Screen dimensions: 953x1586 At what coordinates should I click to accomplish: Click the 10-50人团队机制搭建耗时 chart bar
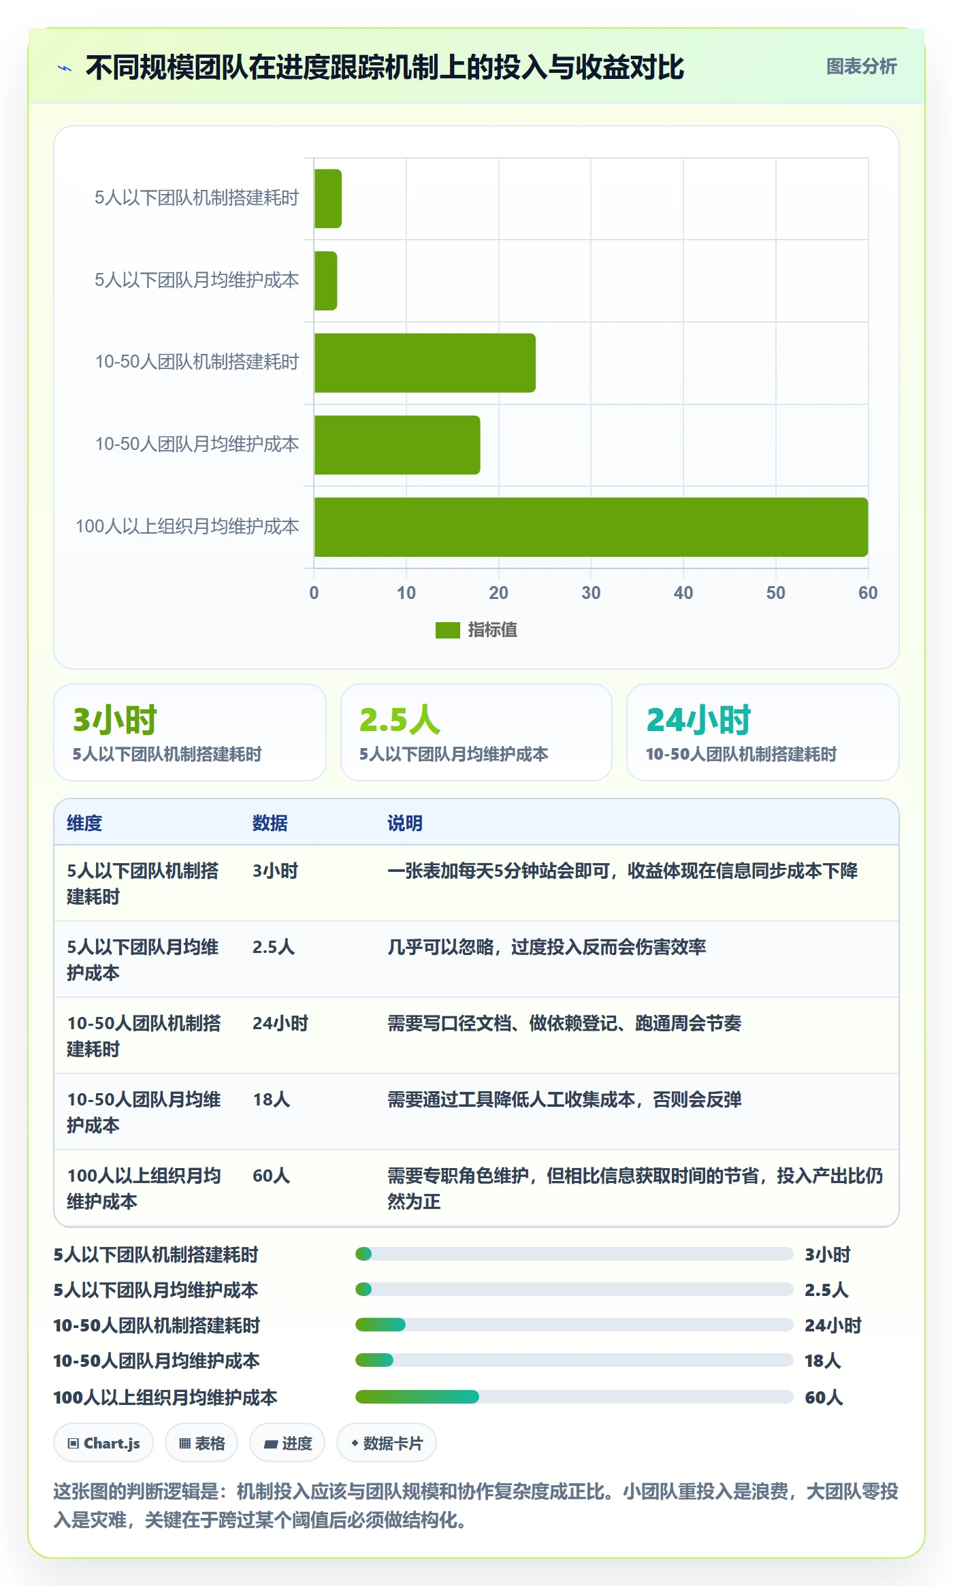(x=425, y=363)
